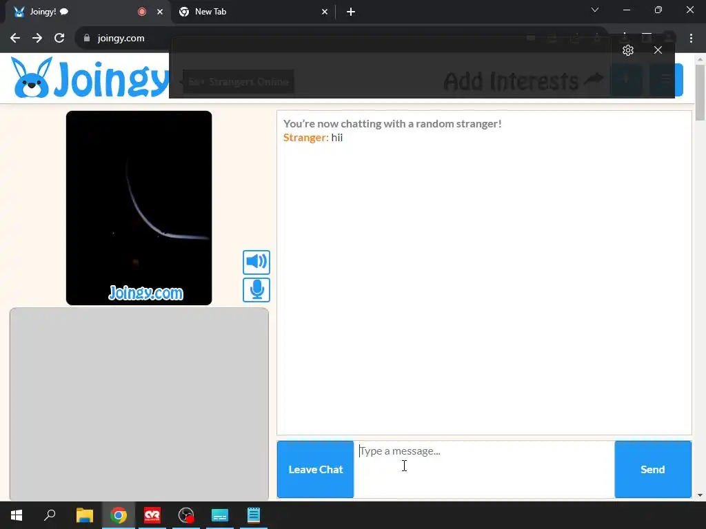Click the recording indicator on Joingy tab
The image size is (706, 529).
(142, 12)
